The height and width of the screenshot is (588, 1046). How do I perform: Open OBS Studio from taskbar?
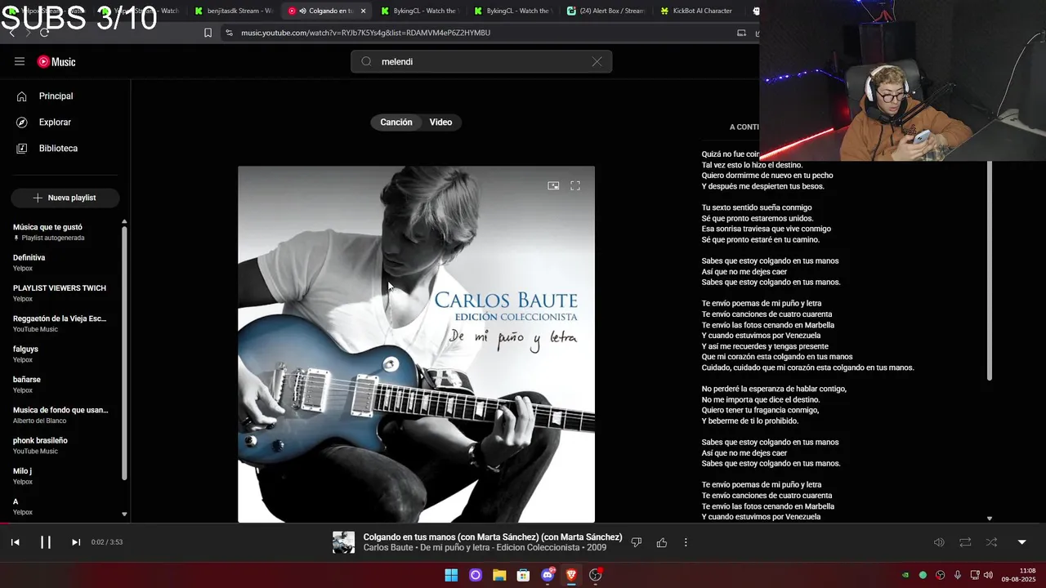[596, 575]
